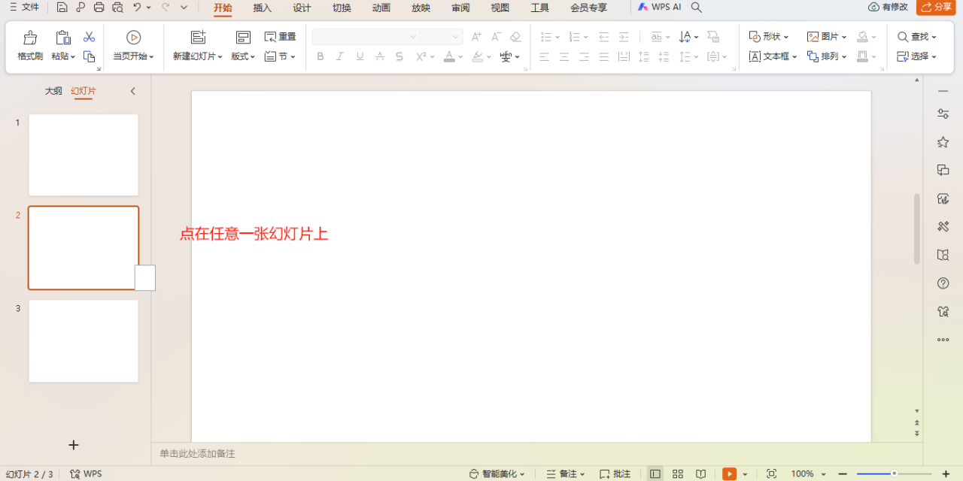
Task: Toggle italic formatting
Action: [x=339, y=56]
